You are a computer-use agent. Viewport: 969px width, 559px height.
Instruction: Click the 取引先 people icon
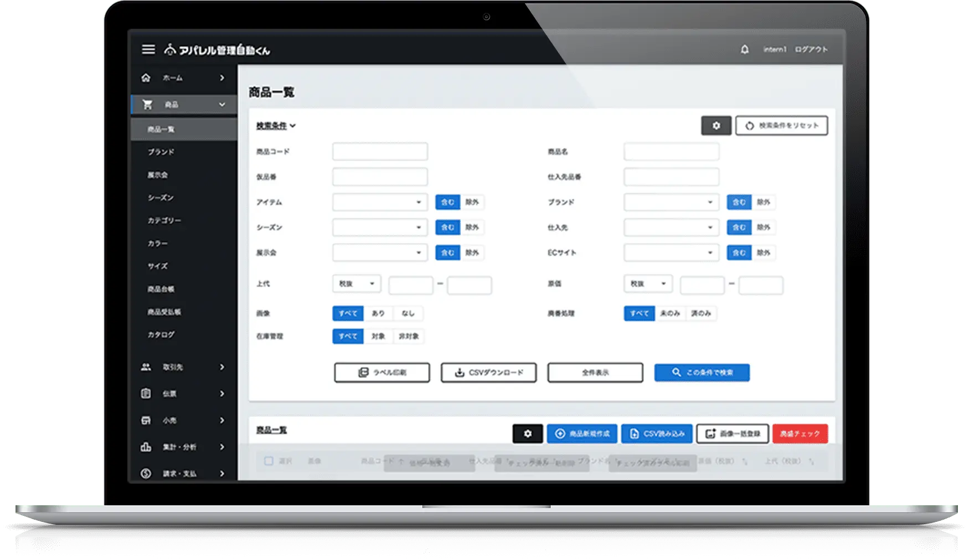coord(146,367)
